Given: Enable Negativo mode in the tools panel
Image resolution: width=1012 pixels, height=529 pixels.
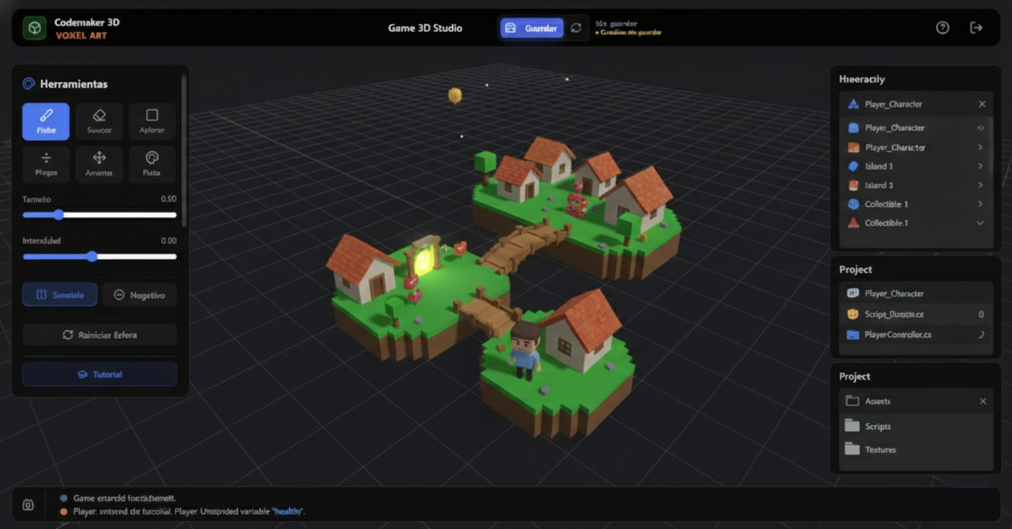Looking at the screenshot, I should click(139, 295).
